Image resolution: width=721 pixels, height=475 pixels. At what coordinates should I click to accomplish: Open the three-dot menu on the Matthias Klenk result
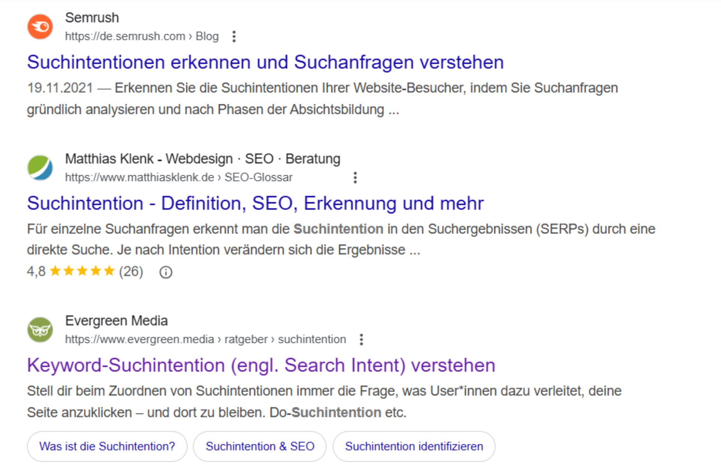point(354,177)
